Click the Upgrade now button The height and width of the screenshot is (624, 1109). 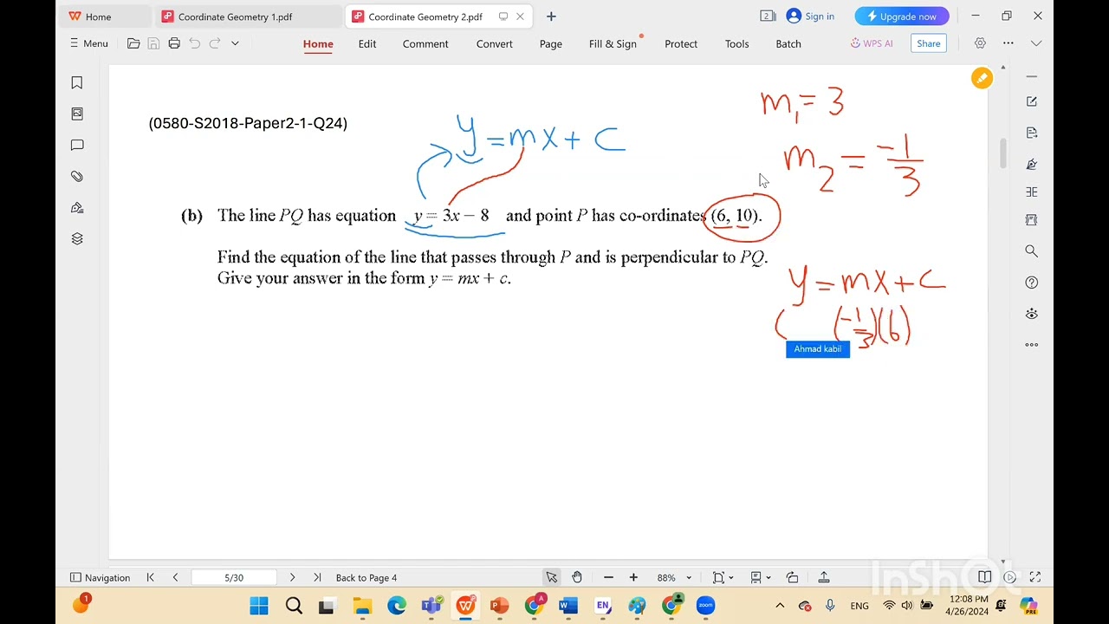pyautogui.click(x=902, y=16)
